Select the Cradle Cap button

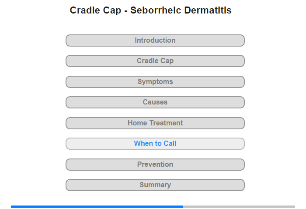[x=155, y=61]
